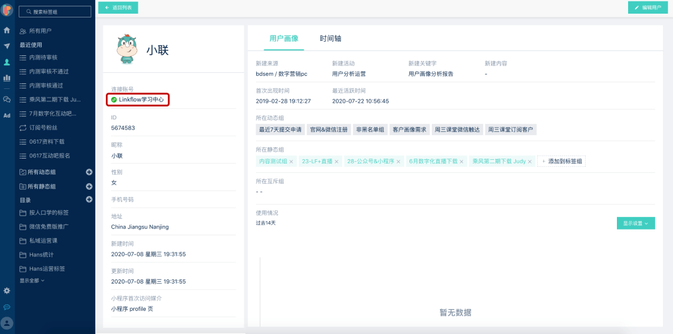This screenshot has height=334, width=673.
Task: Click the 搜索标签组 search field
Action: (x=55, y=12)
